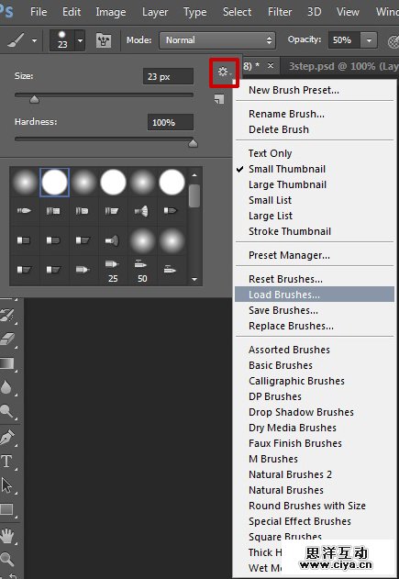The height and width of the screenshot is (579, 399).
Task: Select the Blur drop tool
Action: [6, 387]
